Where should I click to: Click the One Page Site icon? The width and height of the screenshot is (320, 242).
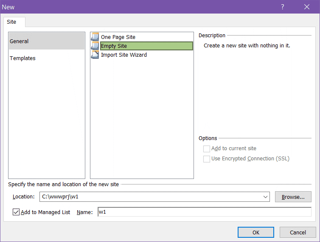[x=95, y=37]
